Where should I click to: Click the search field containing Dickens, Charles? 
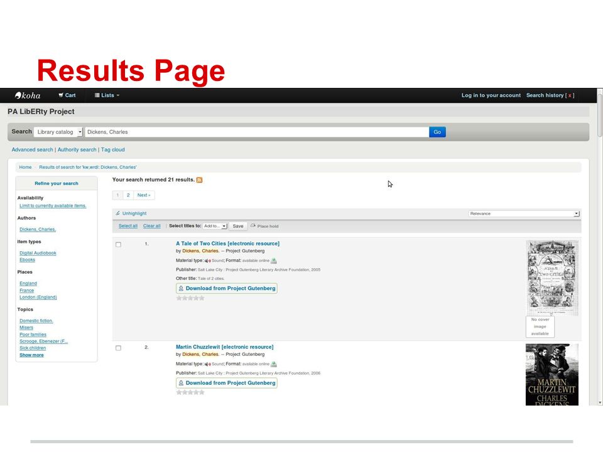click(257, 132)
